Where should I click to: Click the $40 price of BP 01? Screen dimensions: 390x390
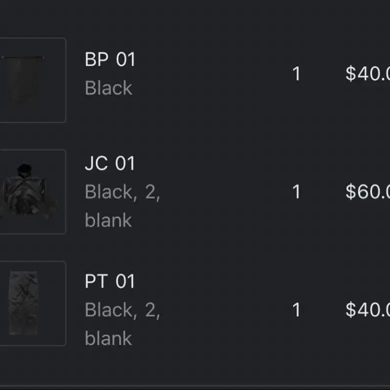click(x=367, y=74)
